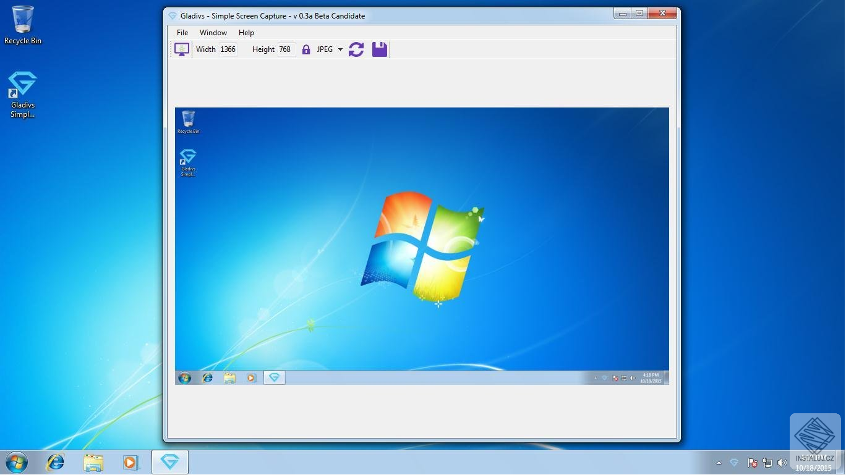Viewport: 846px width, 475px height.
Task: Click the dropdown arrow next to JPEG
Action: click(x=340, y=49)
